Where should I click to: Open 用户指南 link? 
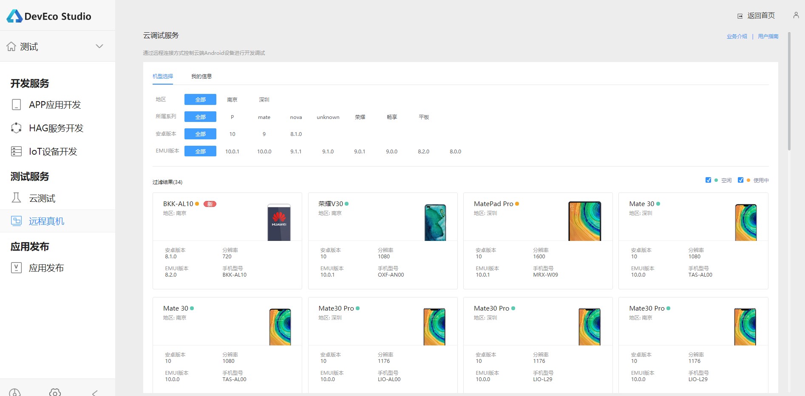pos(768,37)
